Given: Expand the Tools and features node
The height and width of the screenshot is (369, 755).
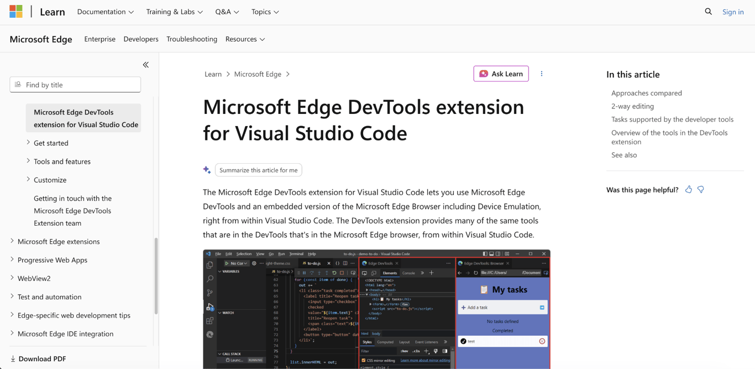Looking at the screenshot, I should [28, 161].
